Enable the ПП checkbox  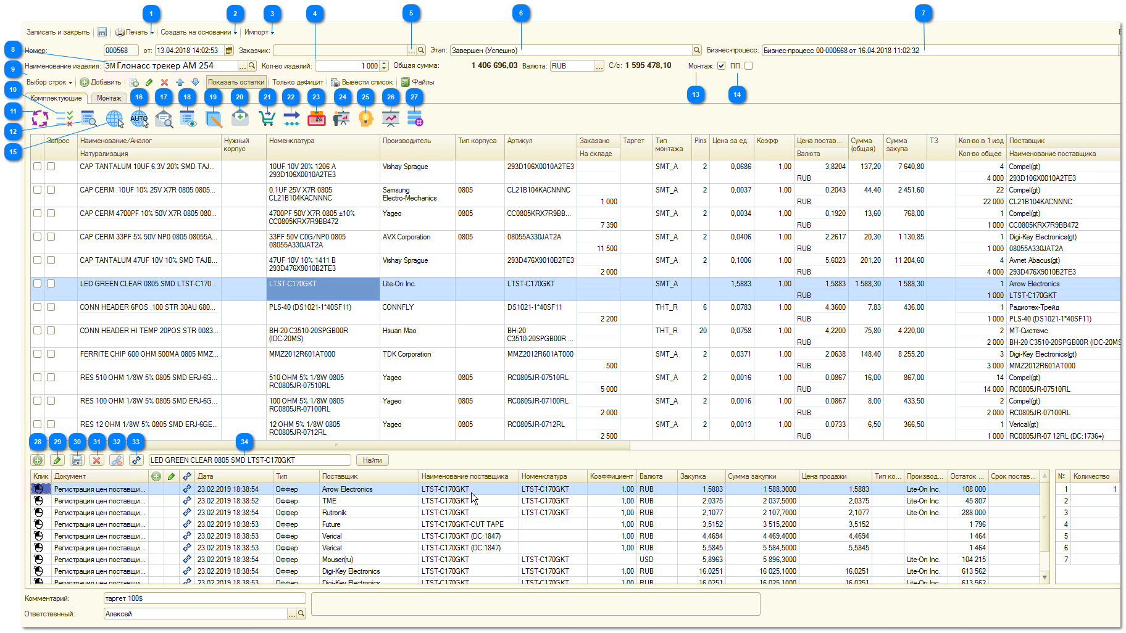click(749, 66)
